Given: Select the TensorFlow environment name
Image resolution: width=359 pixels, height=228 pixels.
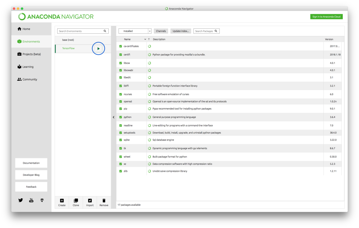Looking at the screenshot, I should pyautogui.click(x=68, y=48).
